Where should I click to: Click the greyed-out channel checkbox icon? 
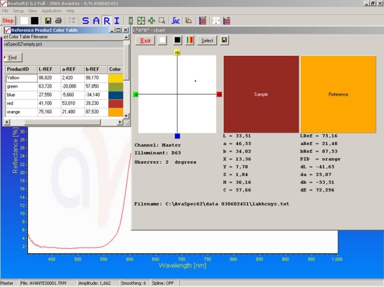coord(72,21)
